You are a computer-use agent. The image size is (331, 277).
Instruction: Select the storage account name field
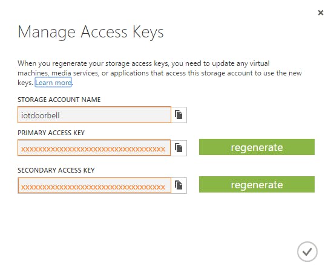tap(94, 115)
